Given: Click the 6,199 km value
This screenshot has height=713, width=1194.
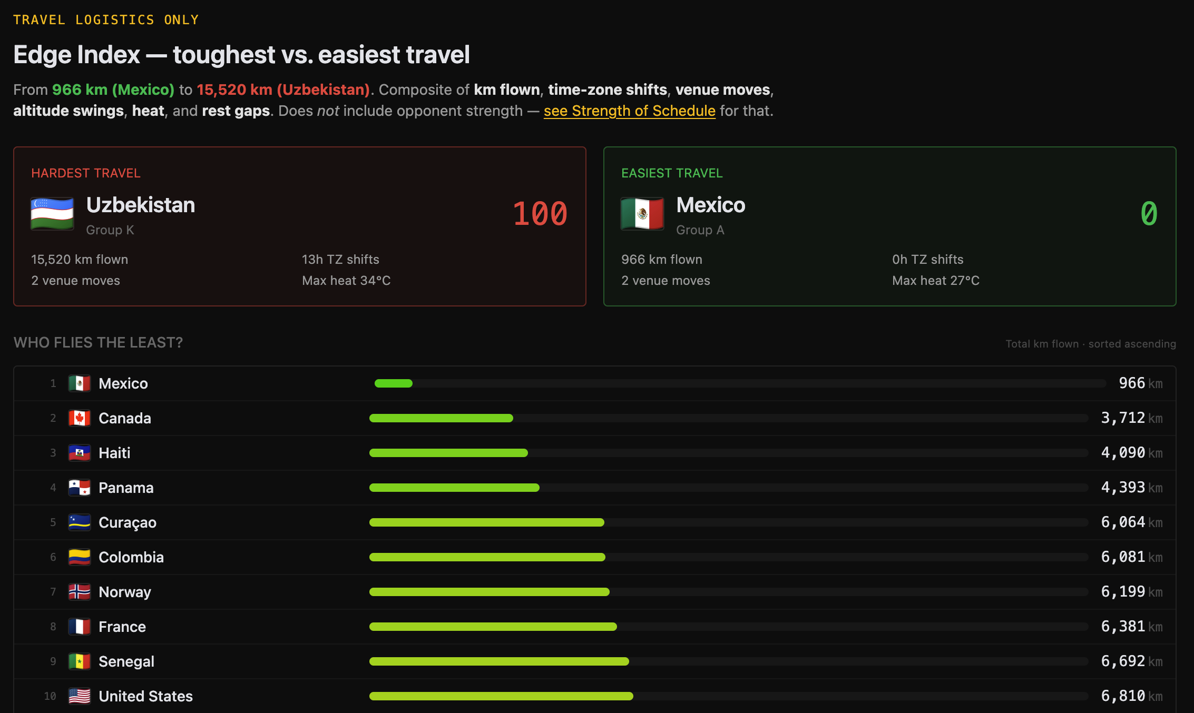Looking at the screenshot, I should (1132, 592).
